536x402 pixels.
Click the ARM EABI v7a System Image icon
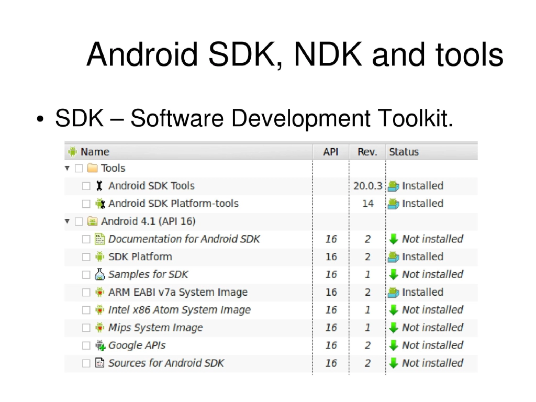pos(99,292)
